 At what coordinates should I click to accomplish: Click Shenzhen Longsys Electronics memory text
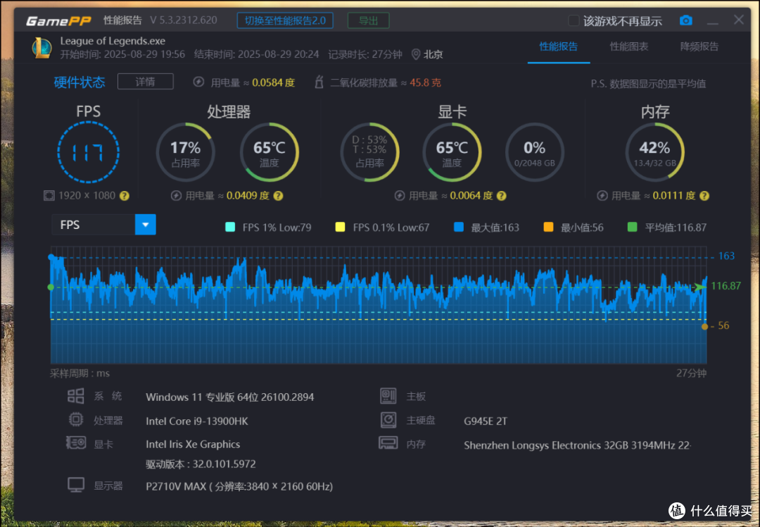click(x=577, y=445)
